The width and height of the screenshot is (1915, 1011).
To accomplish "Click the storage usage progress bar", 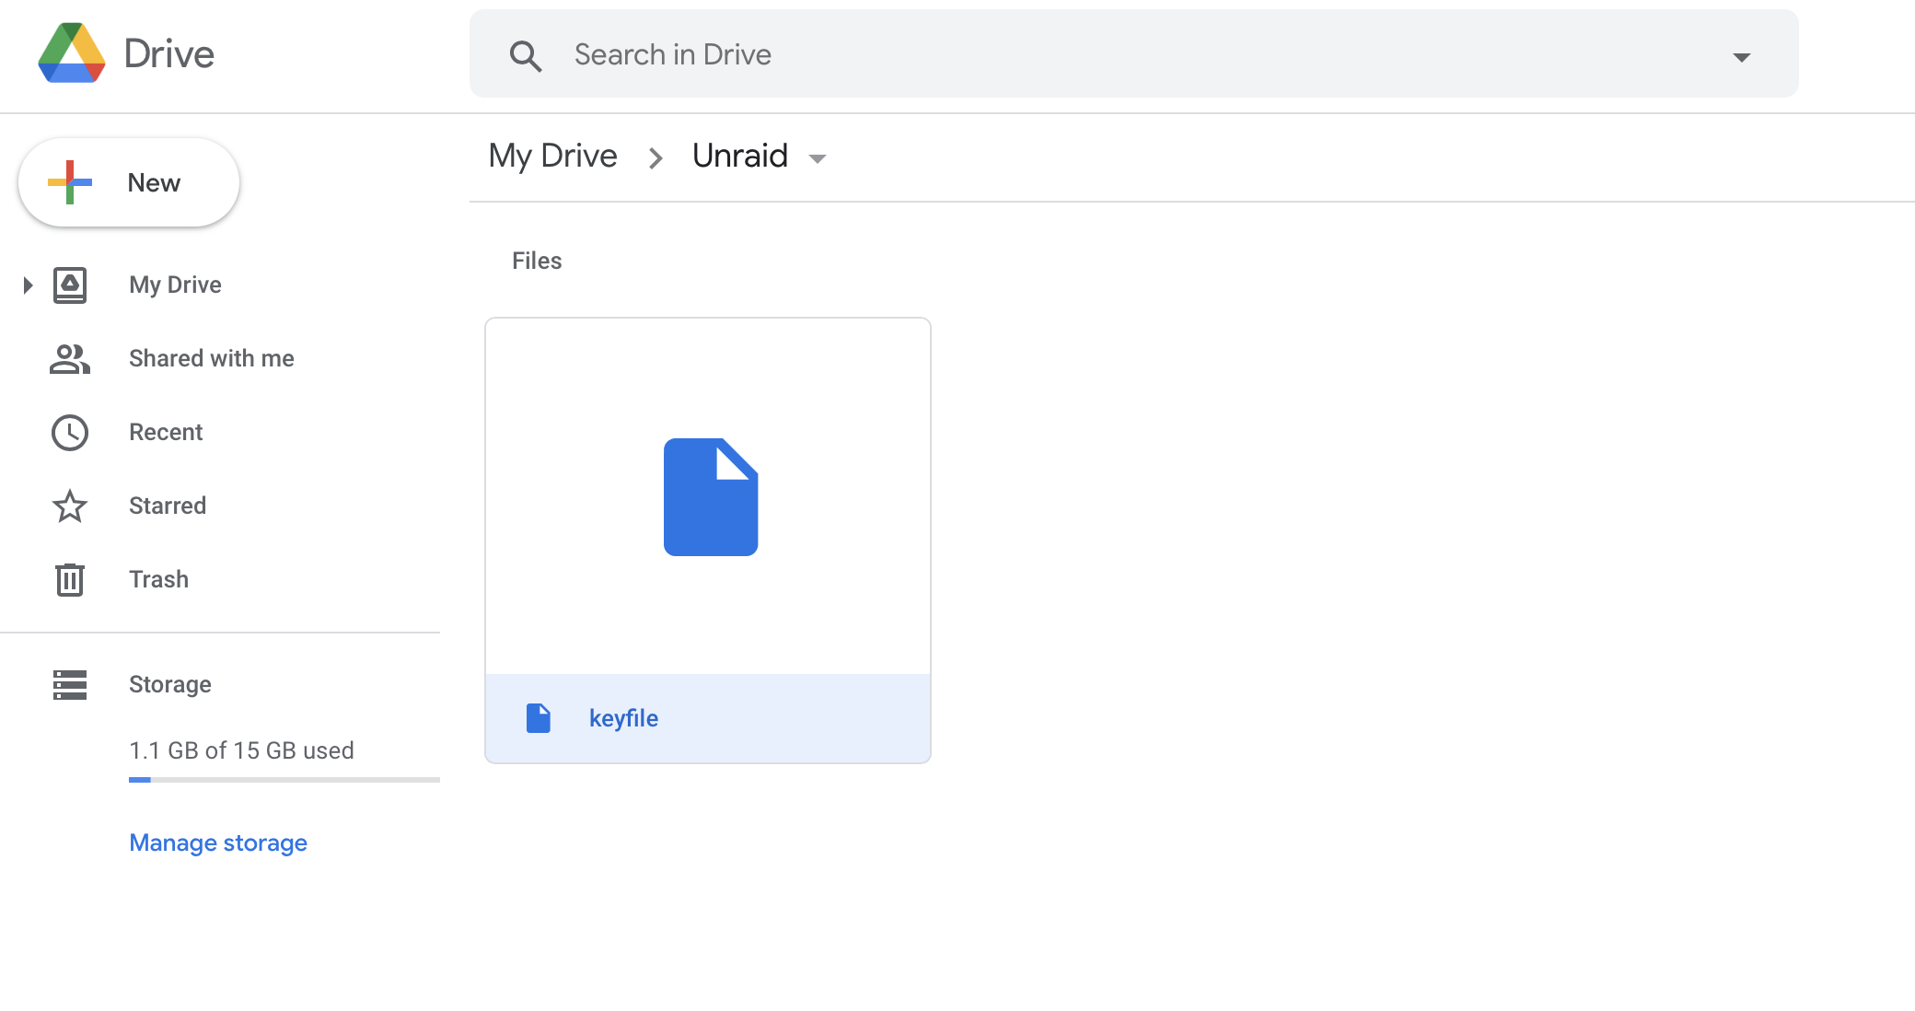I will (x=284, y=780).
